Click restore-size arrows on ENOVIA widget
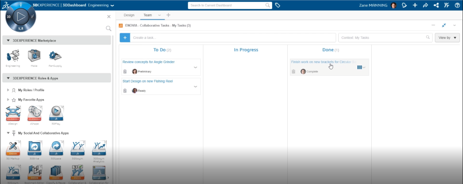463x184 pixels. (444, 25)
